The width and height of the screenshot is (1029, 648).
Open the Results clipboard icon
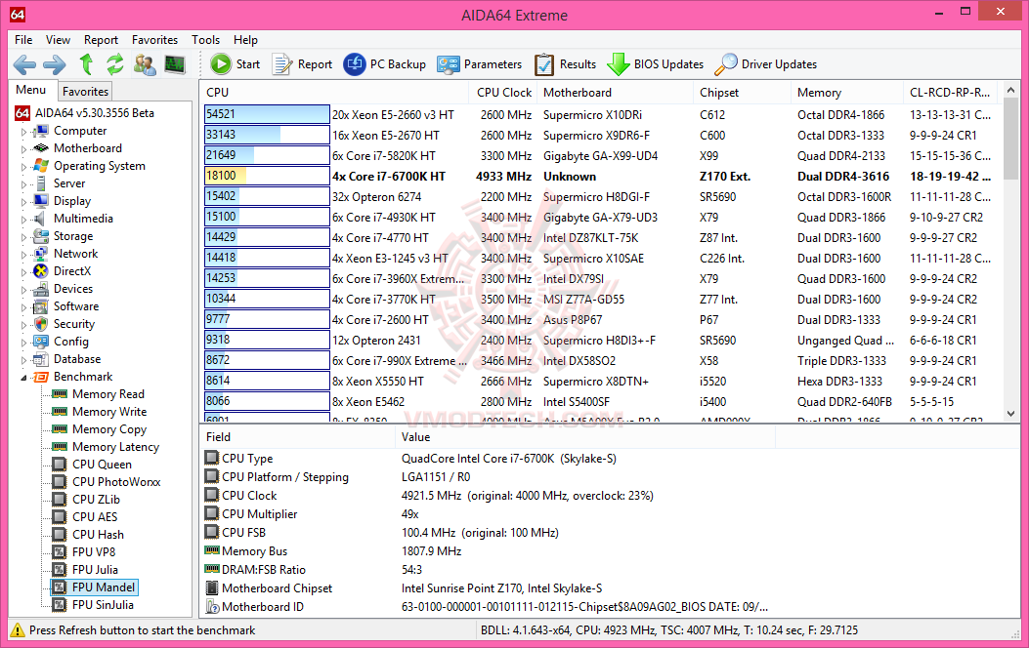[x=544, y=64]
